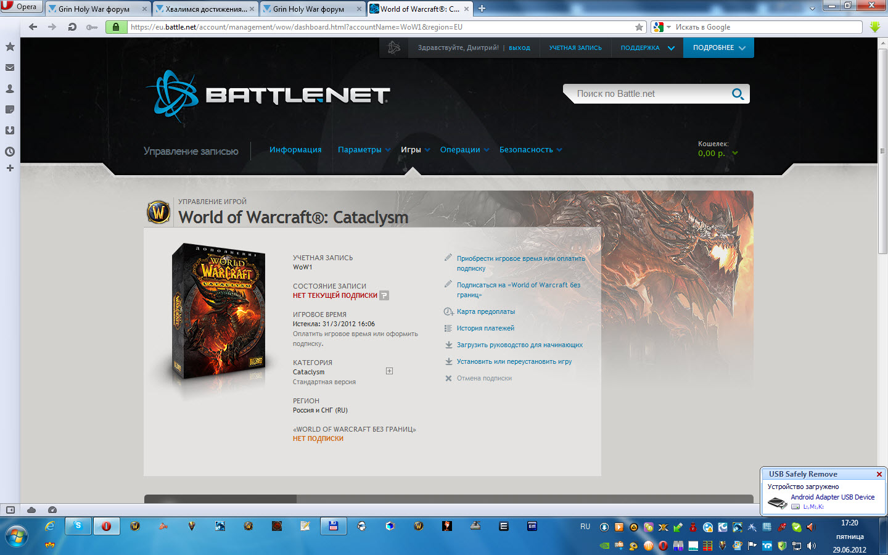Click the green downloads arrow in toolbar

point(874,27)
